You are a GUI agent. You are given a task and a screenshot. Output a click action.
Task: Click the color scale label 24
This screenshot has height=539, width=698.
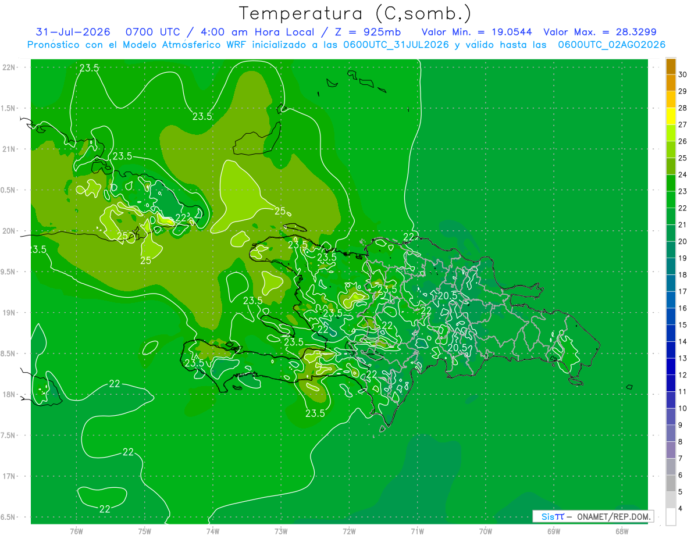click(x=683, y=174)
